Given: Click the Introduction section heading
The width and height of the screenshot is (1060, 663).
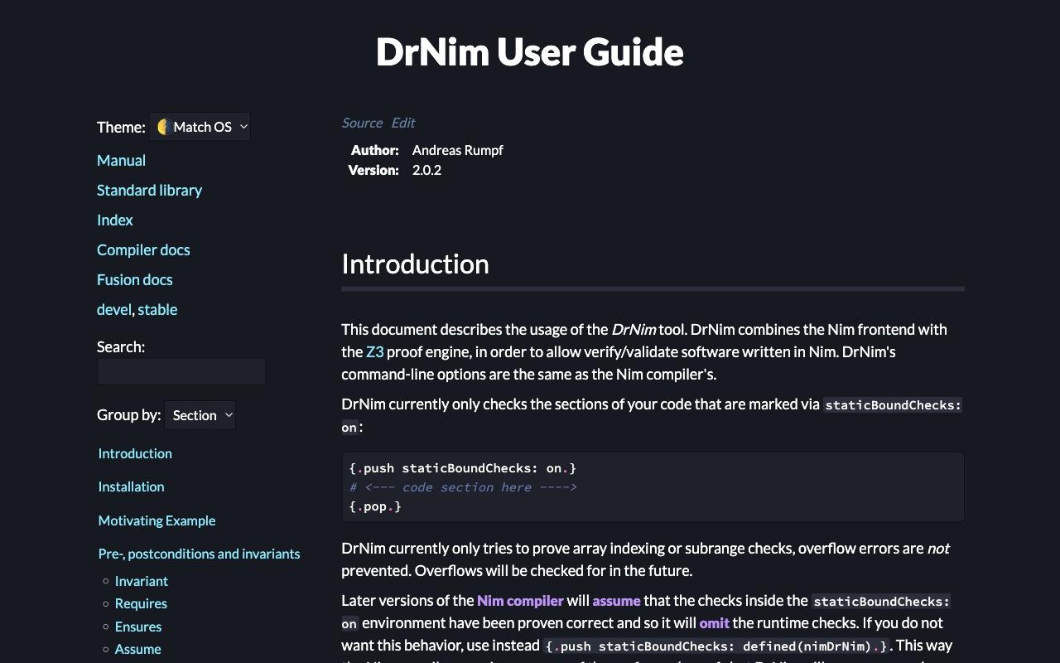Looking at the screenshot, I should (x=415, y=264).
